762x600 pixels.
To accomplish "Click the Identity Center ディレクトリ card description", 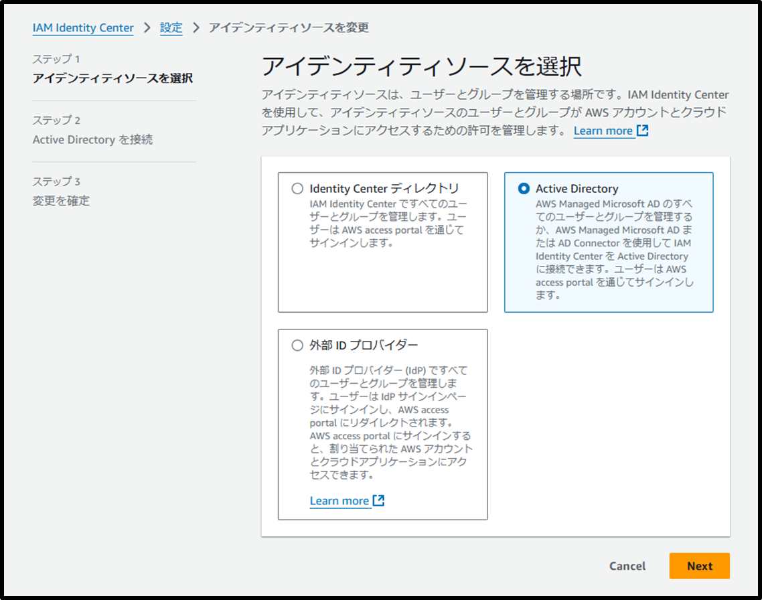I will click(388, 224).
